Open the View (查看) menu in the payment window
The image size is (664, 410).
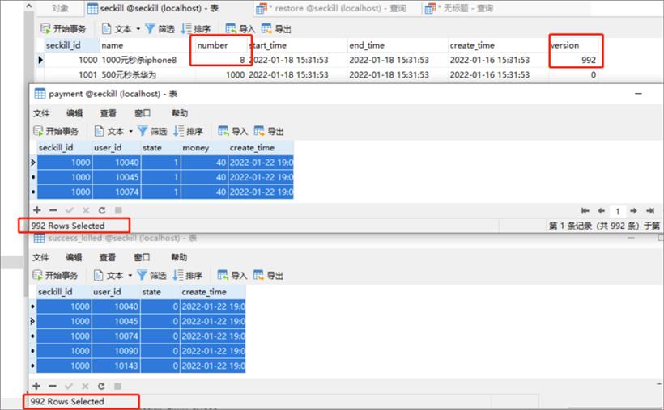[x=108, y=113]
